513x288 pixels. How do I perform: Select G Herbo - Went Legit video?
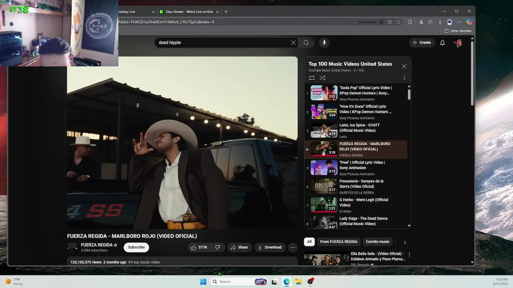[x=357, y=205]
